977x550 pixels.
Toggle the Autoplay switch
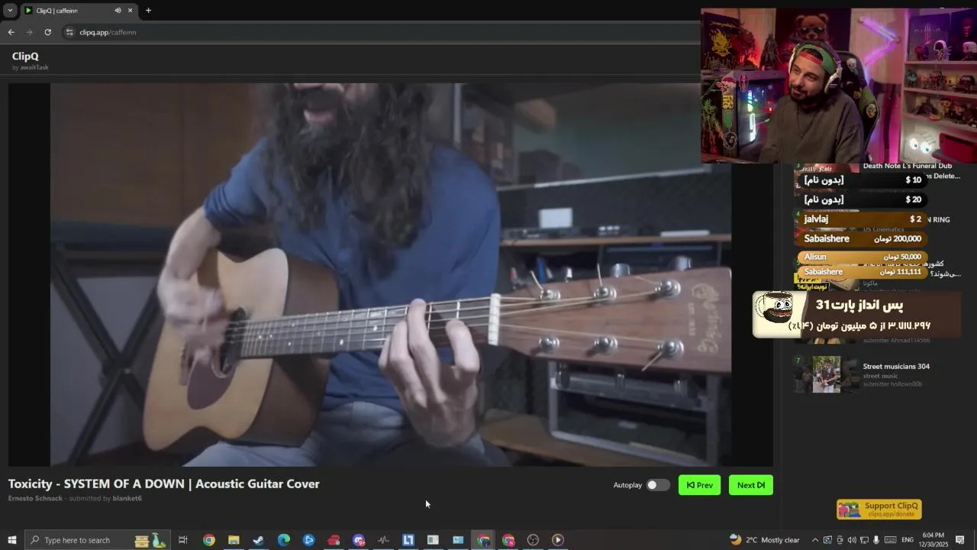click(x=657, y=485)
